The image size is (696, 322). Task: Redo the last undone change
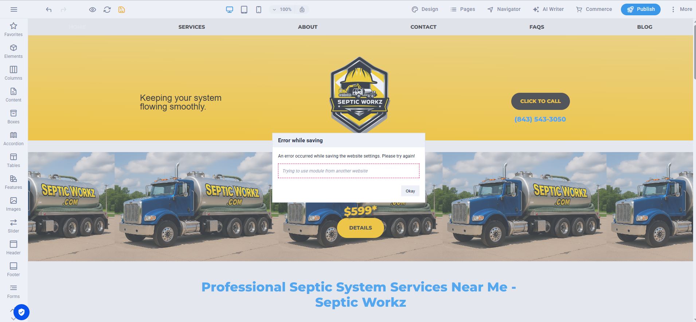tap(63, 10)
